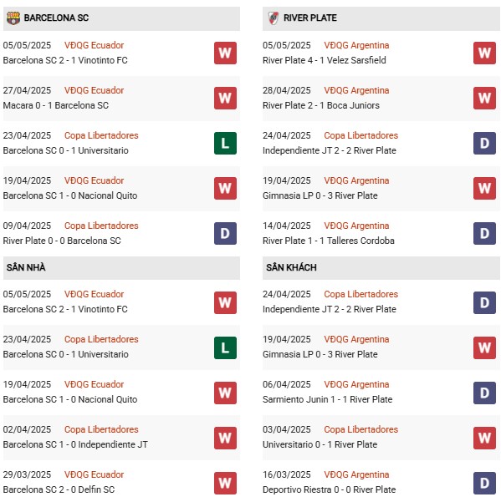Click W badge for Universitario 0-1 River Plate
This screenshot has width=501, height=502.
(x=484, y=438)
